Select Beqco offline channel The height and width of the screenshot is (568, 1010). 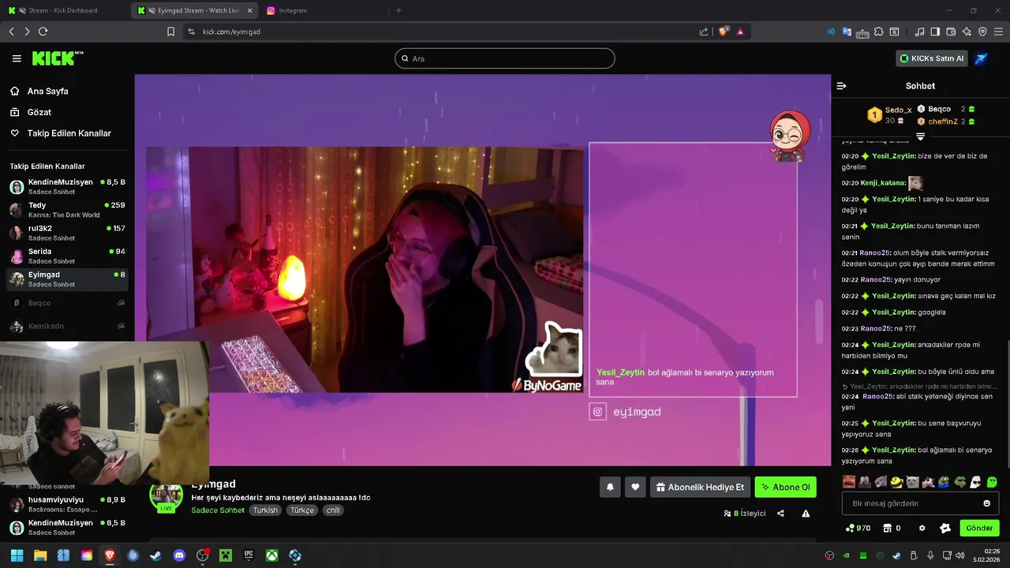click(x=67, y=303)
